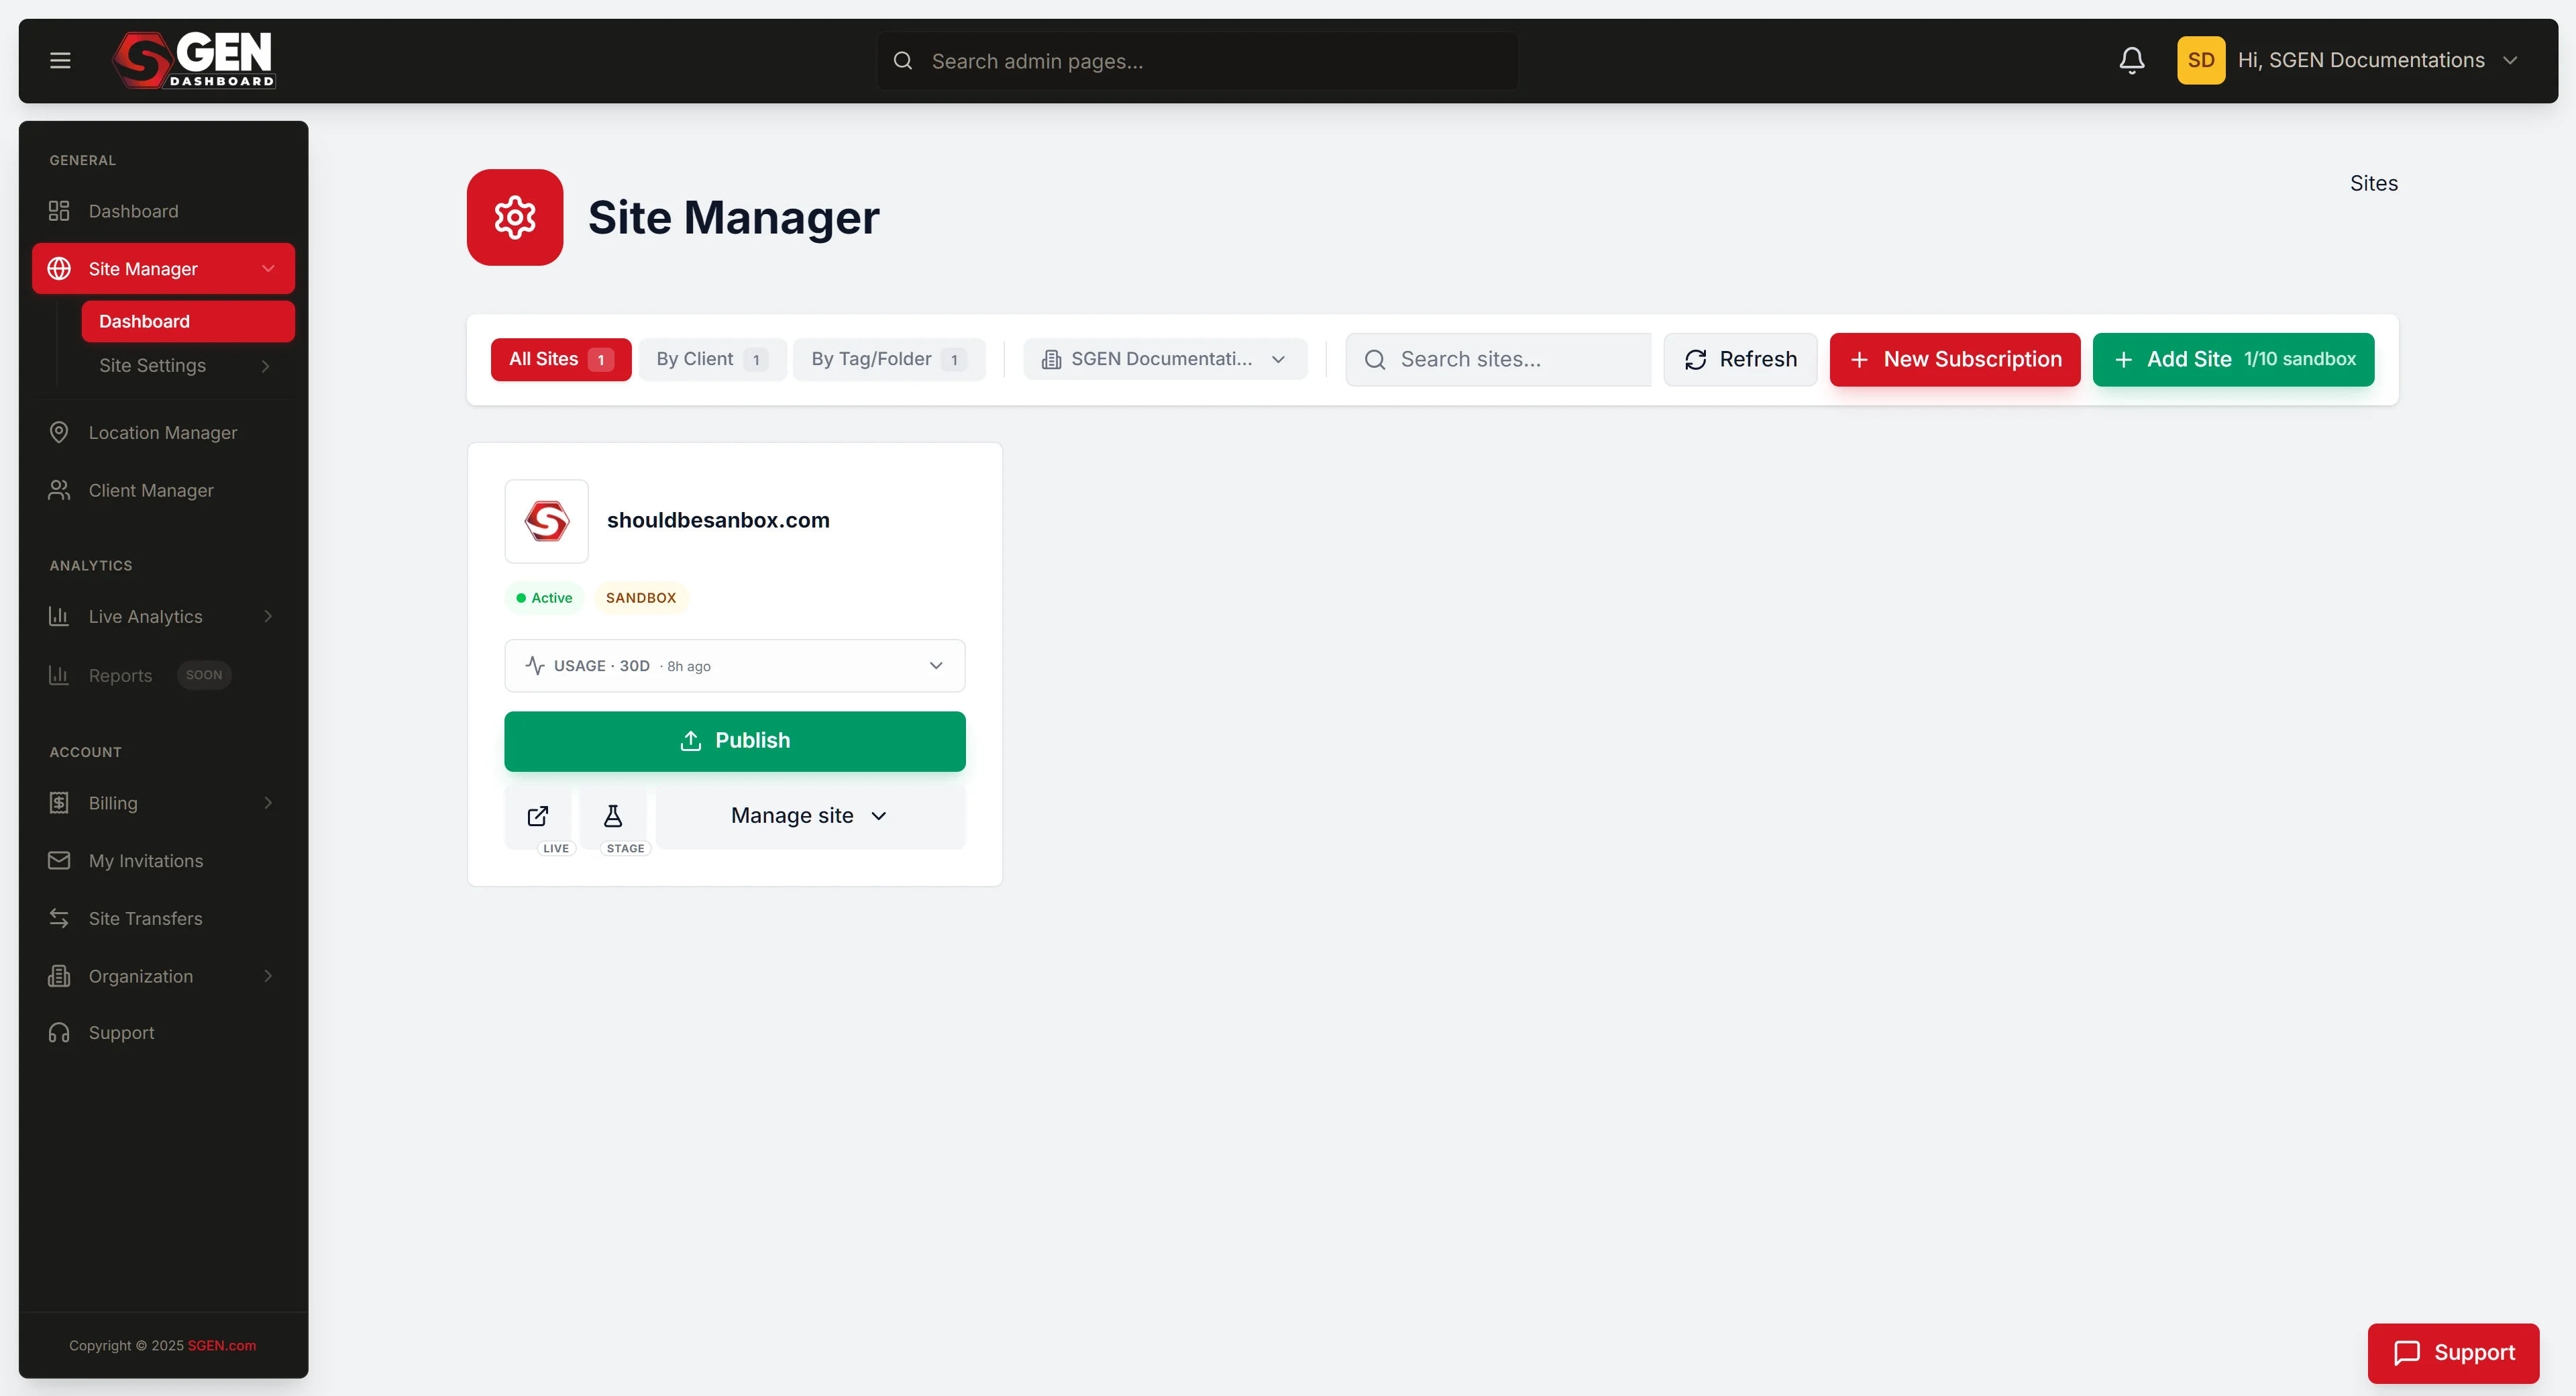Toggle the hamburger menu icon

pyautogui.click(x=60, y=60)
